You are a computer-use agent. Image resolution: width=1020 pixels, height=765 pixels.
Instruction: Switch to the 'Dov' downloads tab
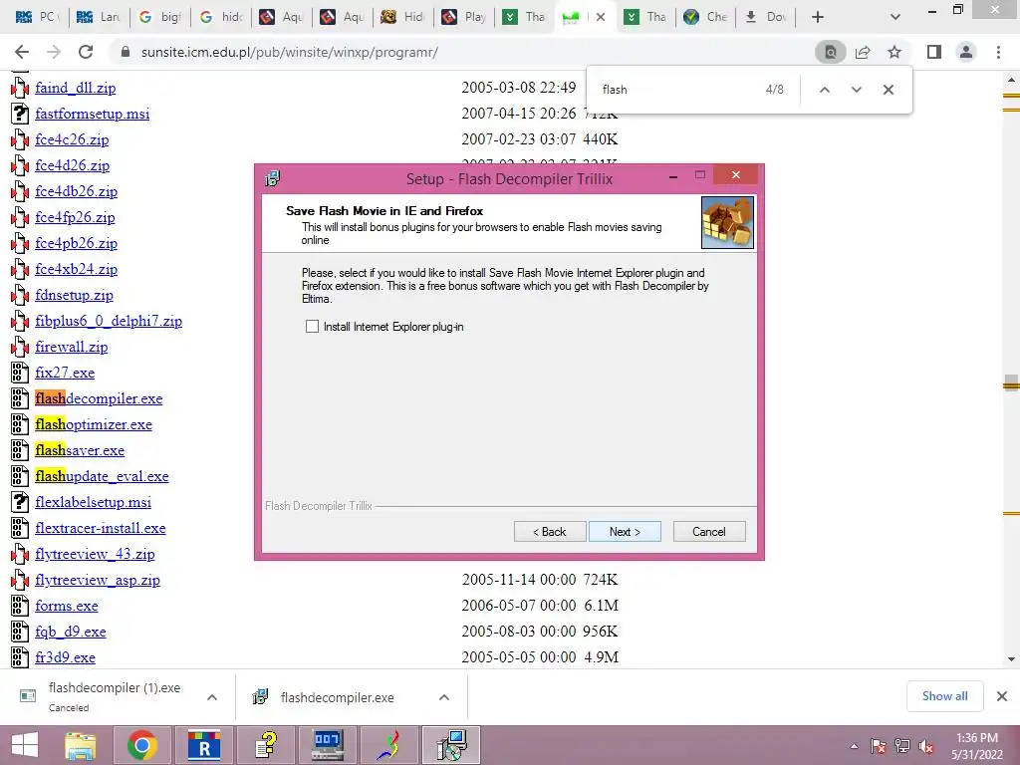(766, 17)
